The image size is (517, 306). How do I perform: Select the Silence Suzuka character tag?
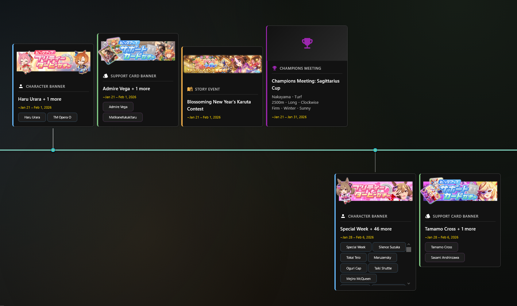(389, 247)
